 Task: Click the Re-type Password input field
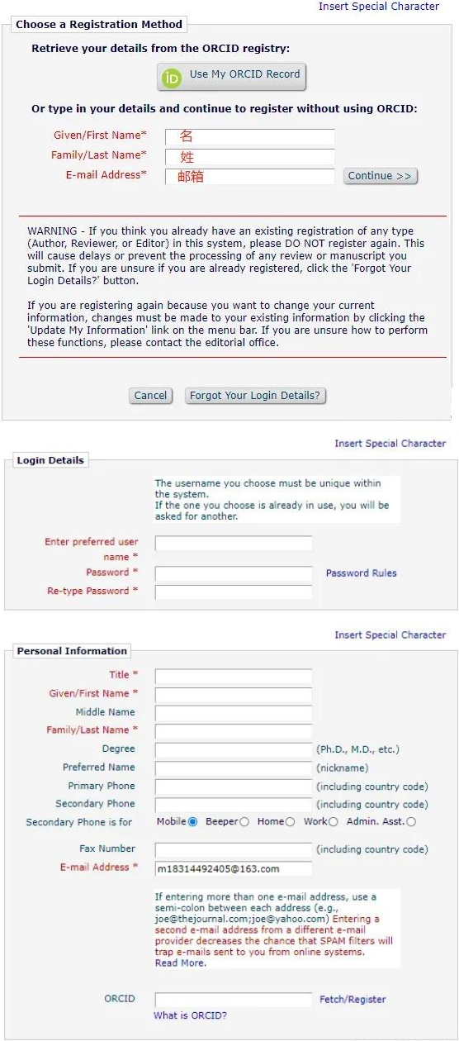tap(234, 592)
